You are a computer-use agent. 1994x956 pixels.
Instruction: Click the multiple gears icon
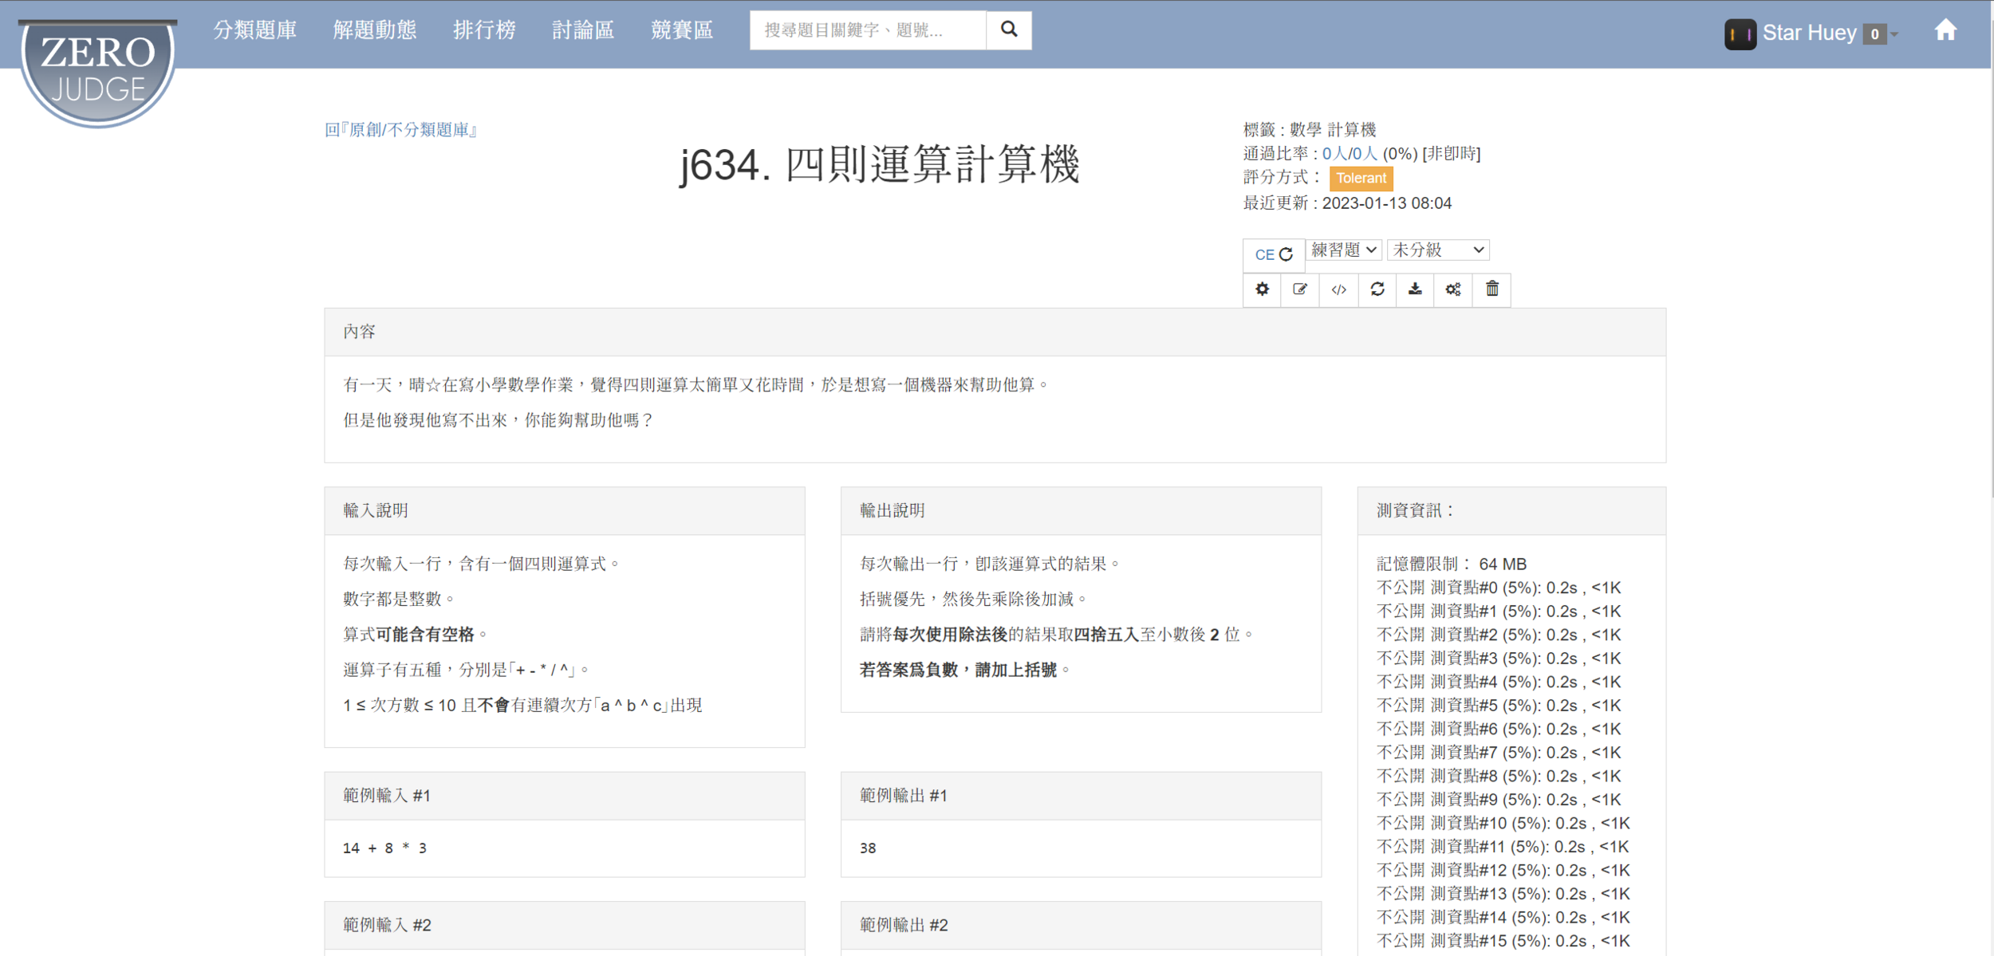pyautogui.click(x=1453, y=289)
